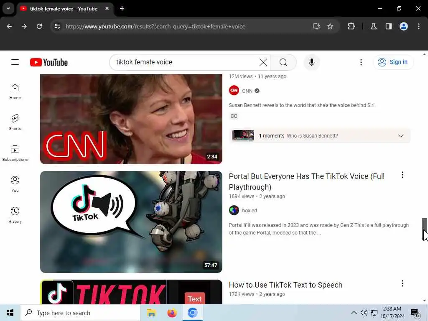Open a new browser tab

point(122,9)
